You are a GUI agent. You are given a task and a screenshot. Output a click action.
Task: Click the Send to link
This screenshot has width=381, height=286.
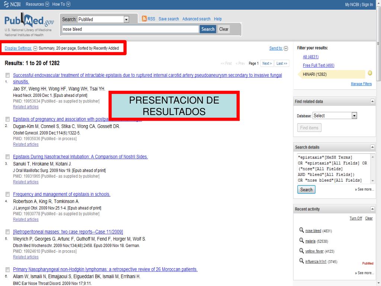click(x=276, y=48)
